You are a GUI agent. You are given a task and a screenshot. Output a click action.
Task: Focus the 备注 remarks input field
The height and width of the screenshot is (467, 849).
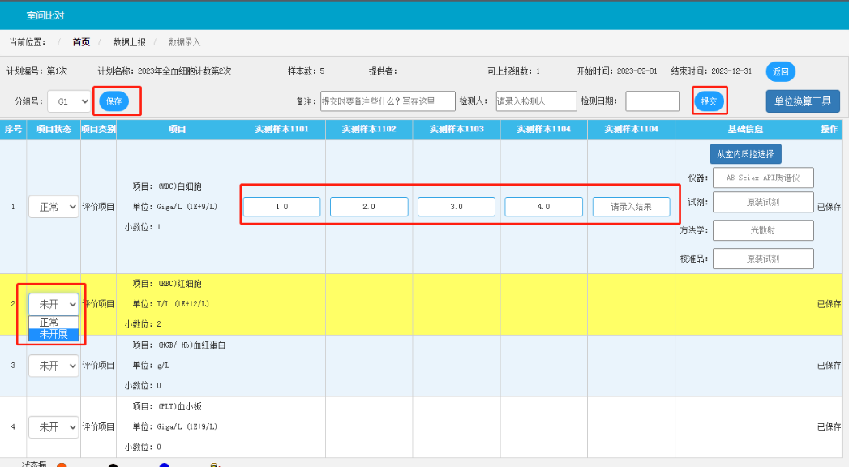click(388, 101)
